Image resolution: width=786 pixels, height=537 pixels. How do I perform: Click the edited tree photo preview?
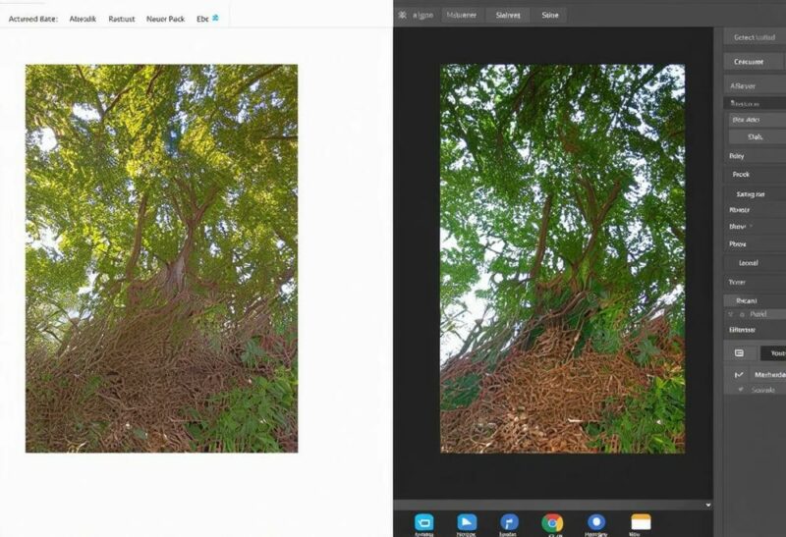(562, 258)
